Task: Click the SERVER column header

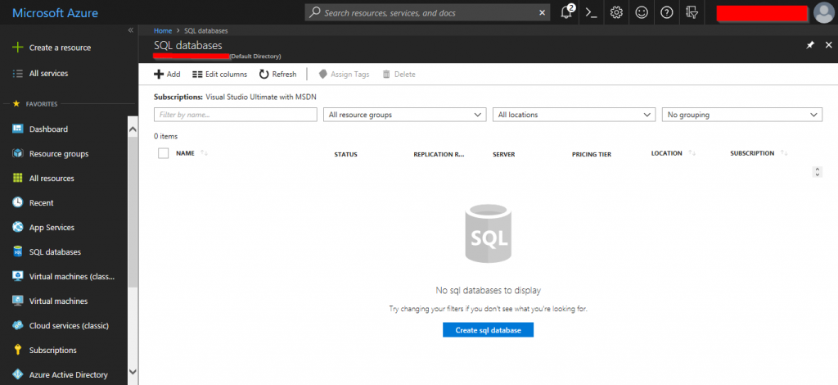Action: (x=504, y=154)
